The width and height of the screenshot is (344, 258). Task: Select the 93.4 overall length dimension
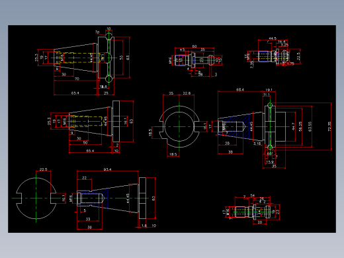107,169
